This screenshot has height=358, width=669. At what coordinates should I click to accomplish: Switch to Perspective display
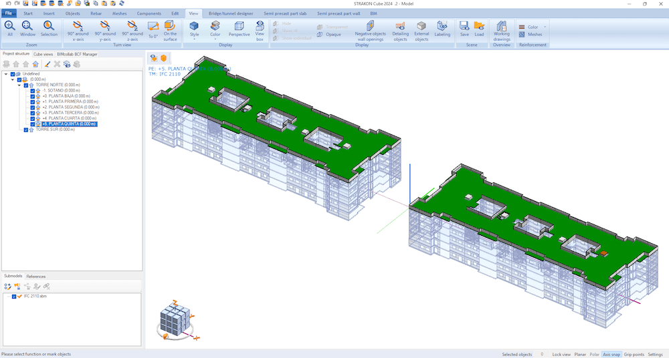coord(239,29)
